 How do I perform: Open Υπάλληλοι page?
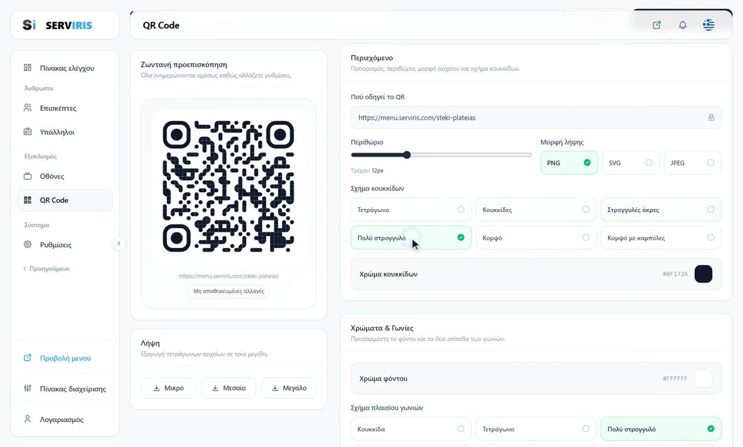click(65, 132)
